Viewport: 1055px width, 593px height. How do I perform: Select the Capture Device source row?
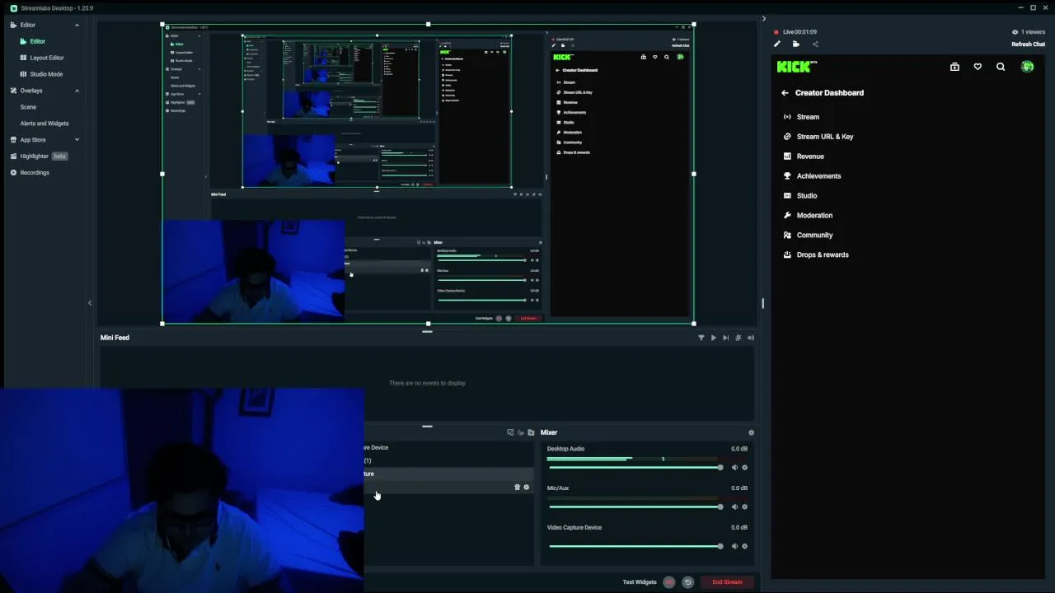[449, 448]
